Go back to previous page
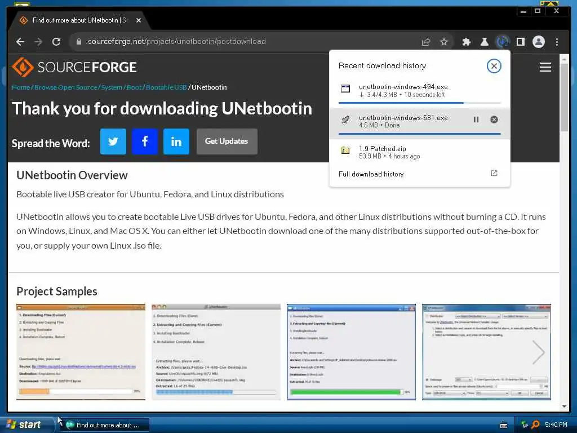 point(20,42)
